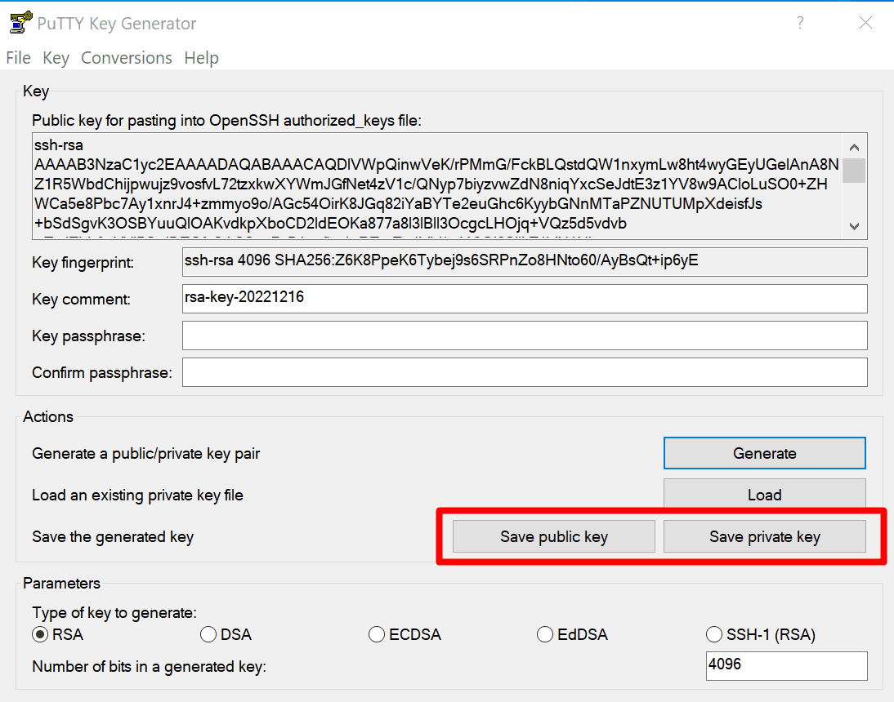Select the RSA key type
The image size is (894, 702).
click(40, 634)
